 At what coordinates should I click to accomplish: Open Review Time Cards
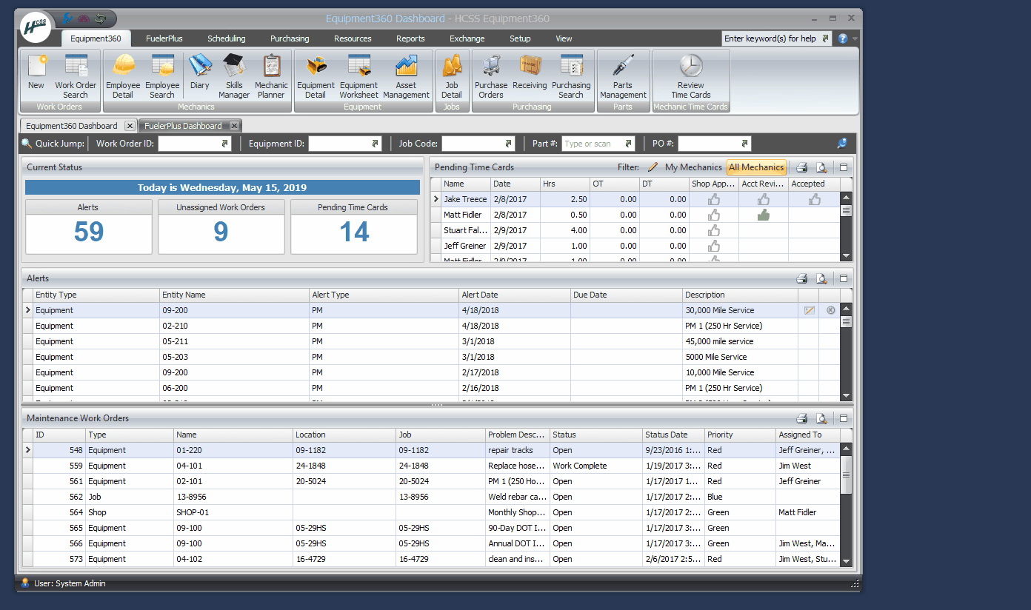691,76
